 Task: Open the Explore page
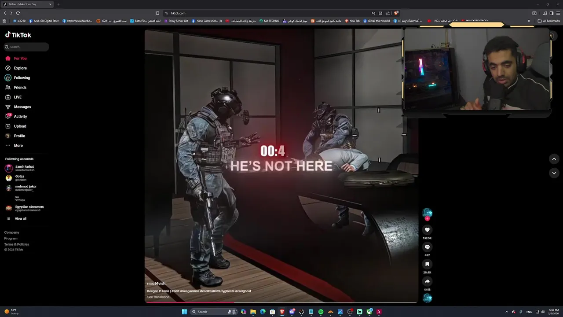coord(16,68)
